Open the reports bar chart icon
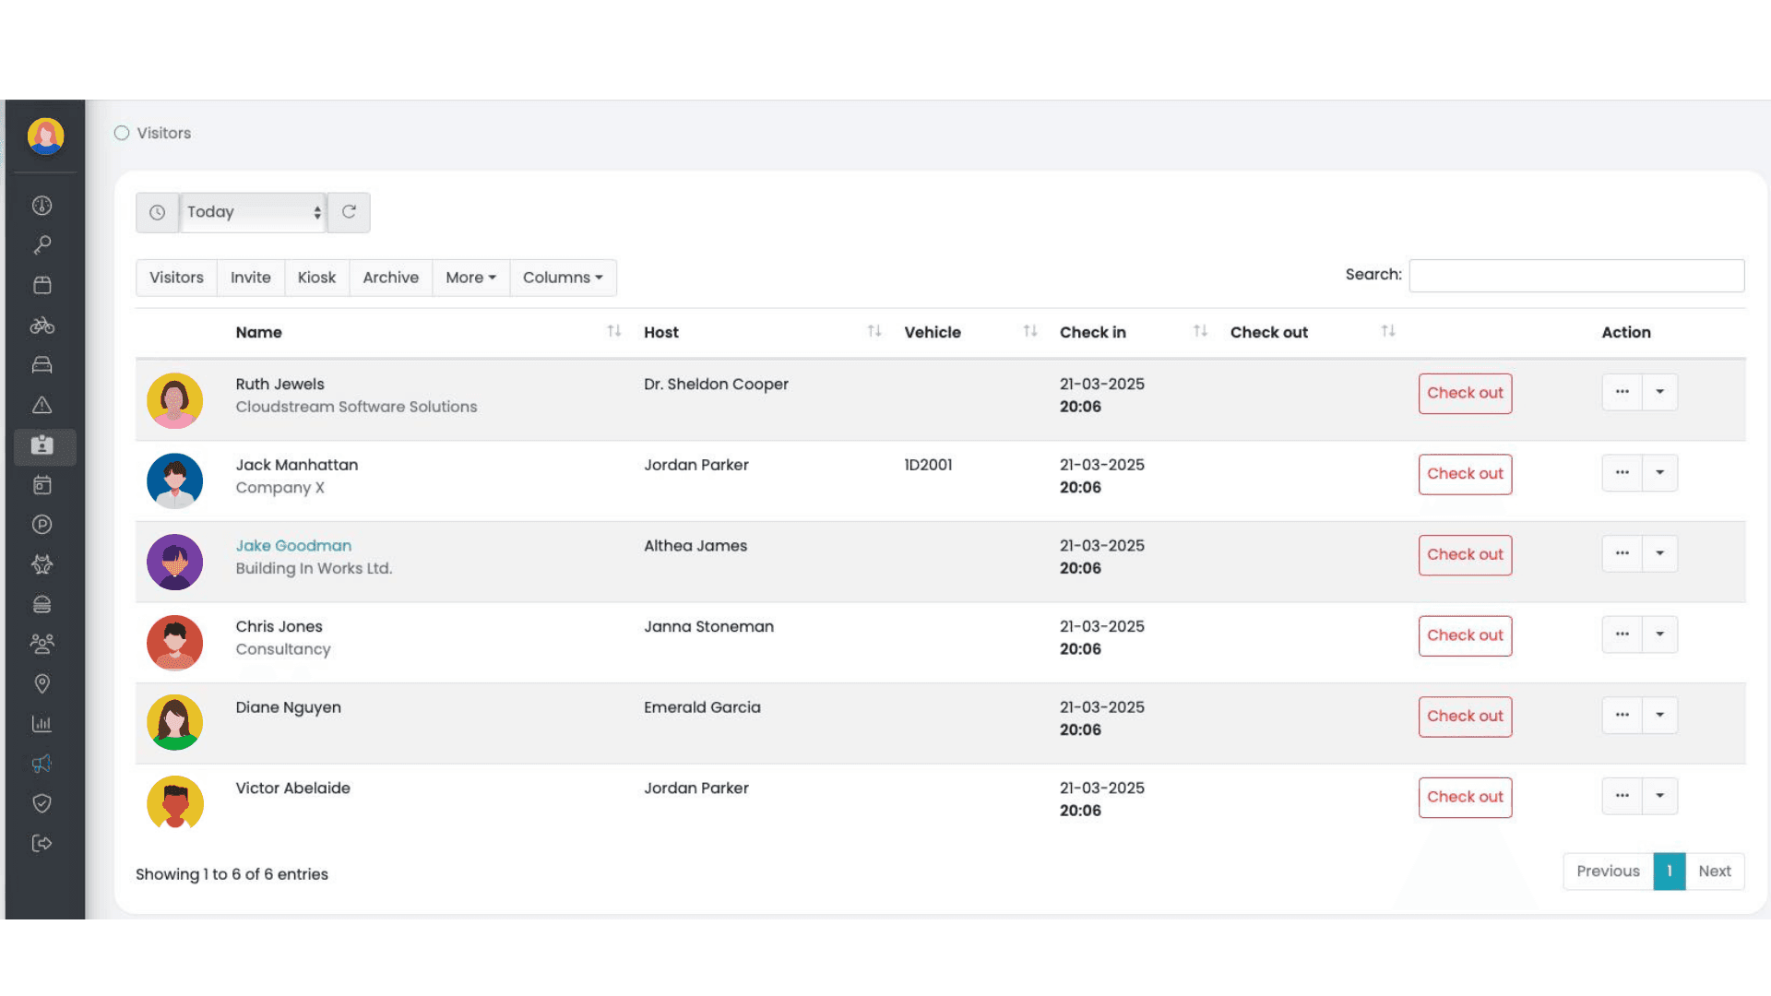Image resolution: width=1771 pixels, height=996 pixels. (42, 724)
